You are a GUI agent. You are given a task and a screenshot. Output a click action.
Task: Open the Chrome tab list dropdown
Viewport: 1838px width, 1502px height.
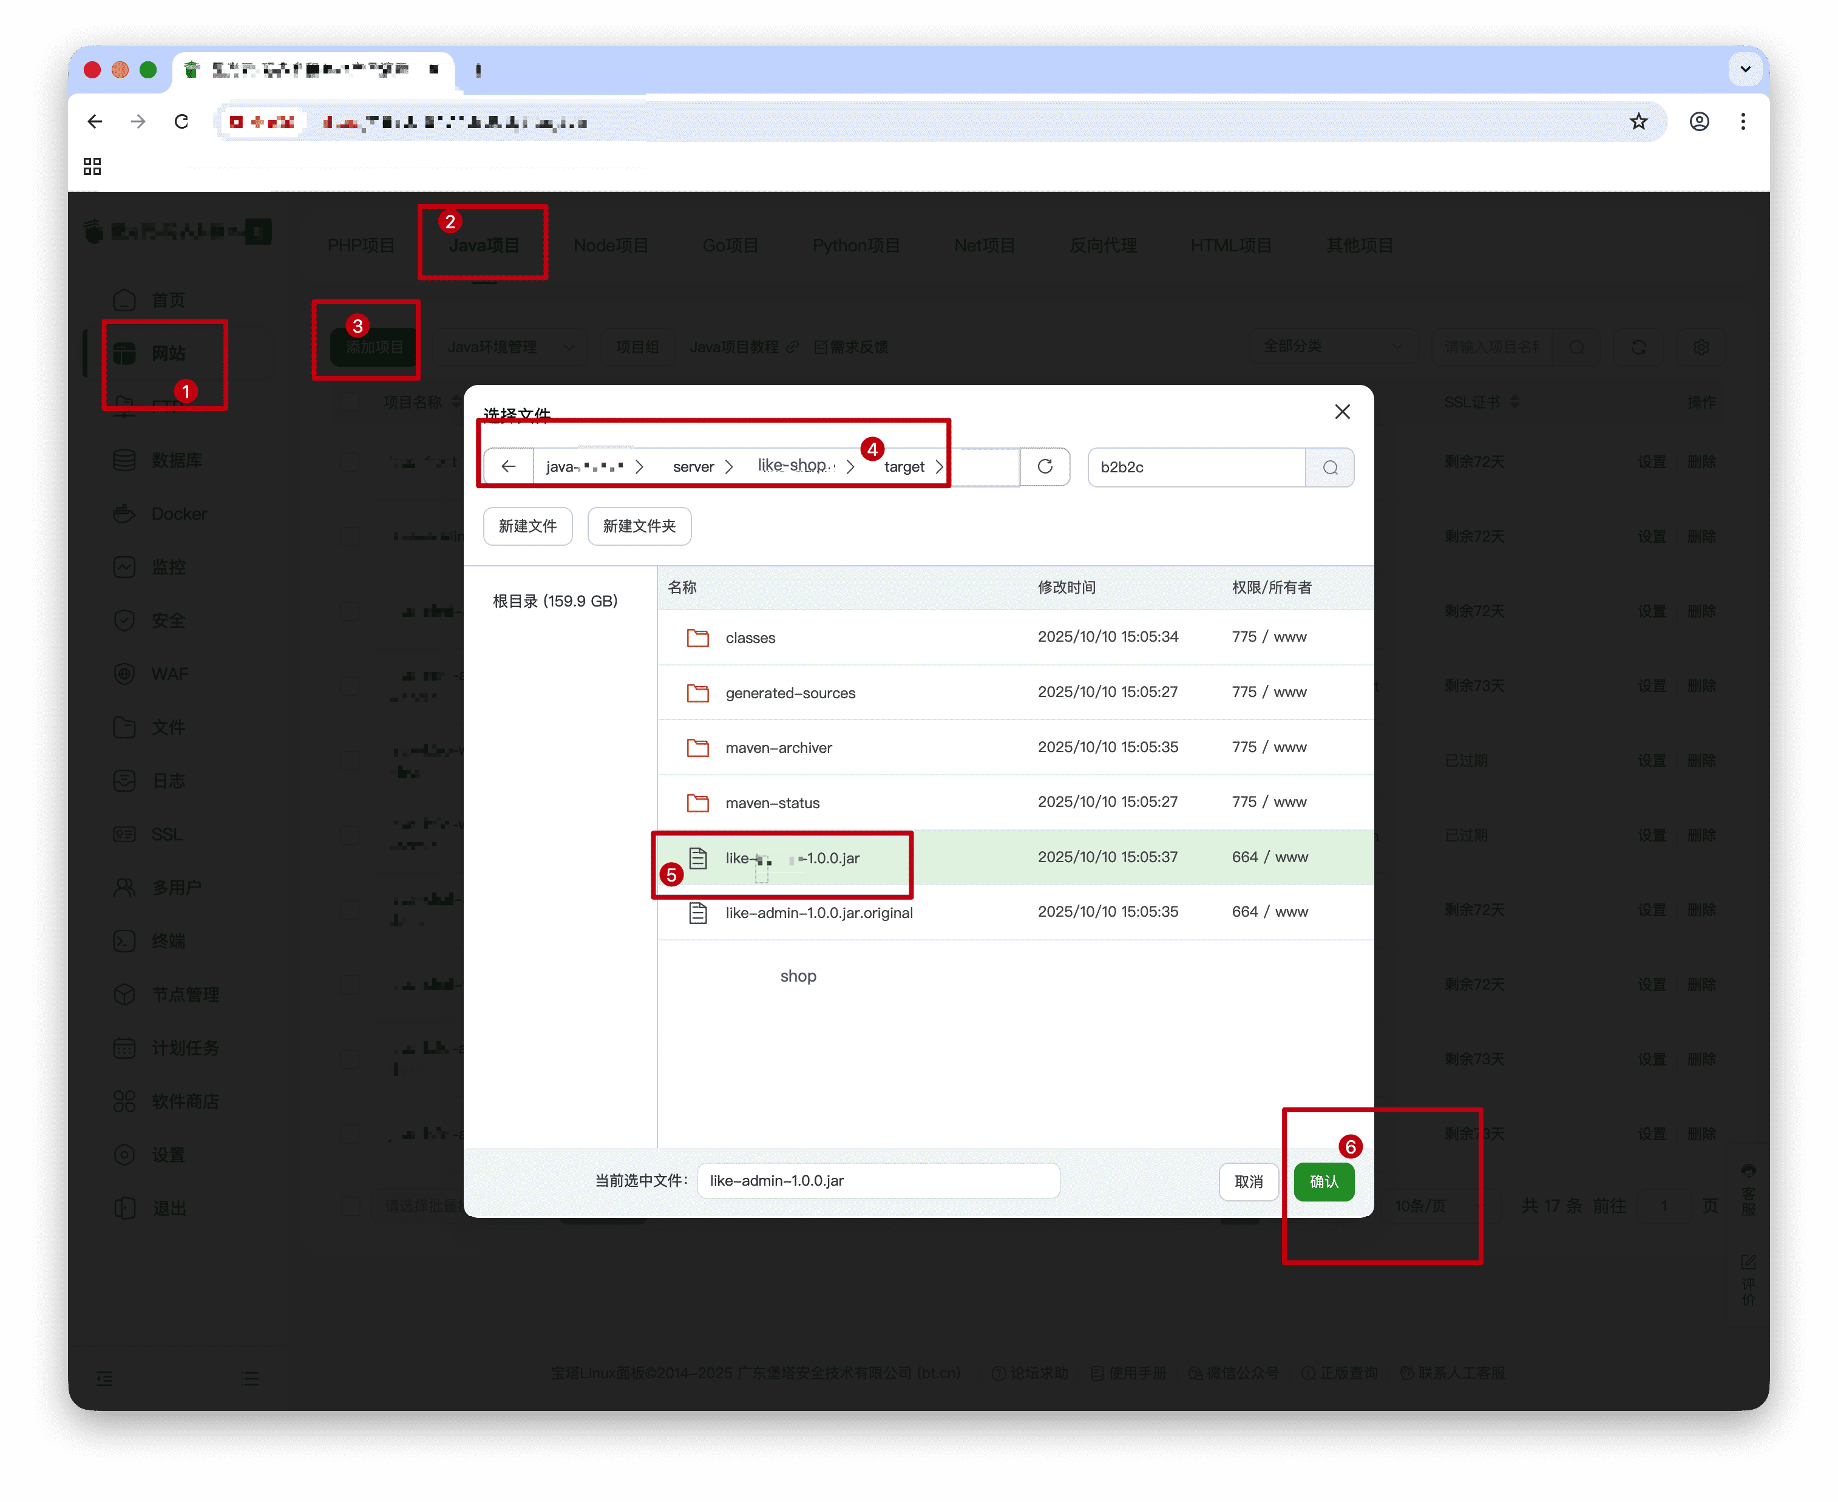click(1745, 69)
